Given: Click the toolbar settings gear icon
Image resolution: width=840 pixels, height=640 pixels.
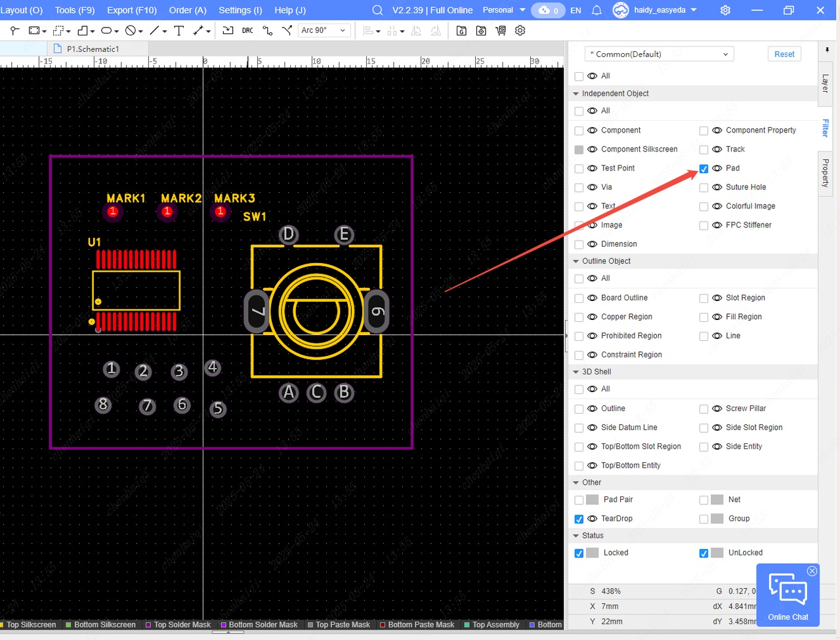Looking at the screenshot, I should click(520, 31).
